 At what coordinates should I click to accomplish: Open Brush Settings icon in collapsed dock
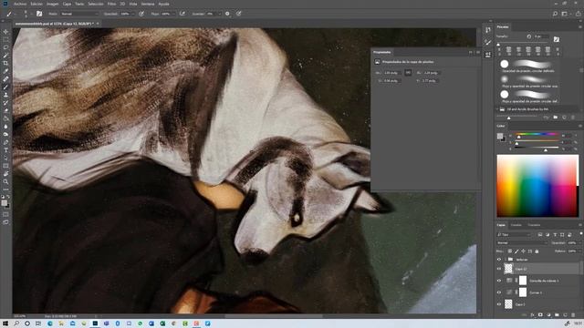pos(488,43)
